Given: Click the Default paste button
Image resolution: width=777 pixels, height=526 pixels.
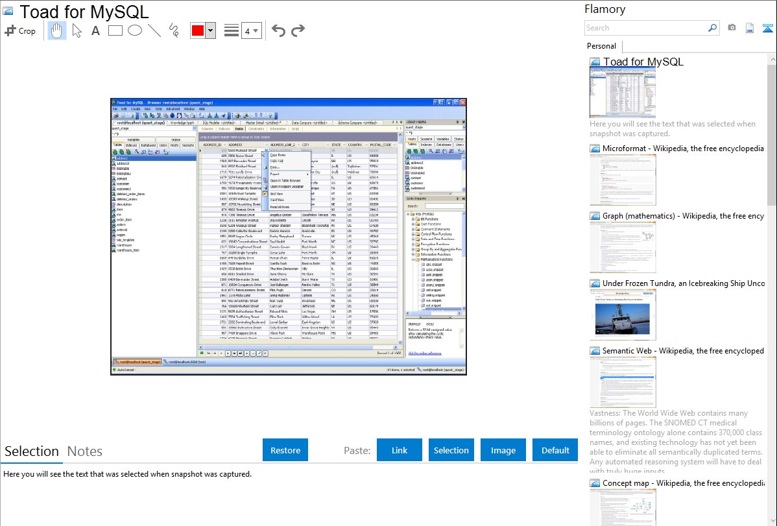Looking at the screenshot, I should click(x=555, y=450).
